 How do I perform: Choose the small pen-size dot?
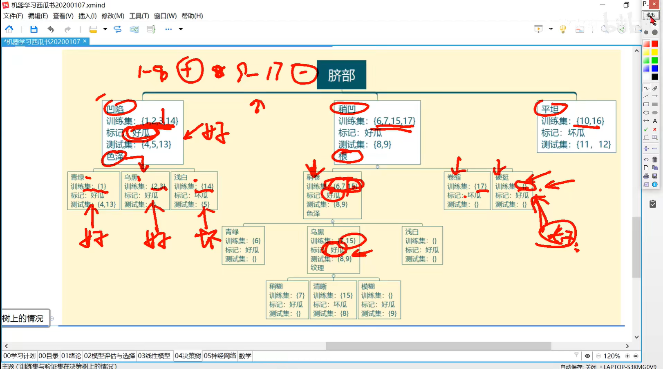pos(646,32)
